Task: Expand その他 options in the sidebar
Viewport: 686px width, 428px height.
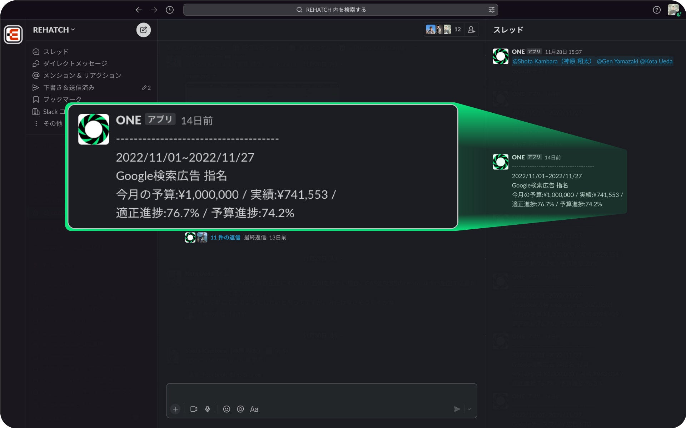Action: coord(48,123)
